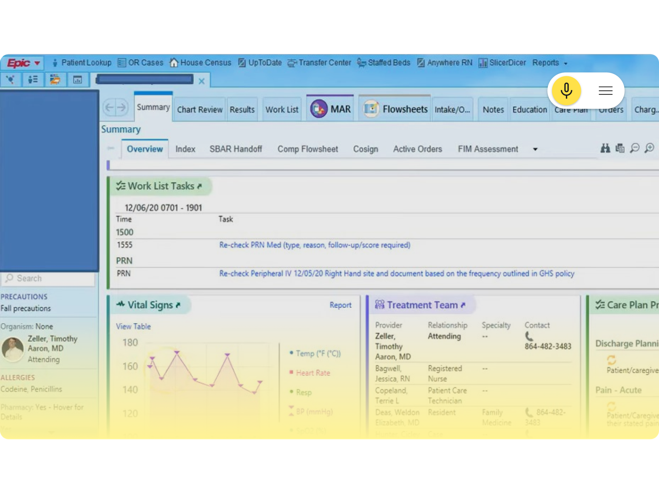Viewport: 659px width, 494px height.
Task: Open OR Cases from the toolbar
Action: click(x=141, y=63)
